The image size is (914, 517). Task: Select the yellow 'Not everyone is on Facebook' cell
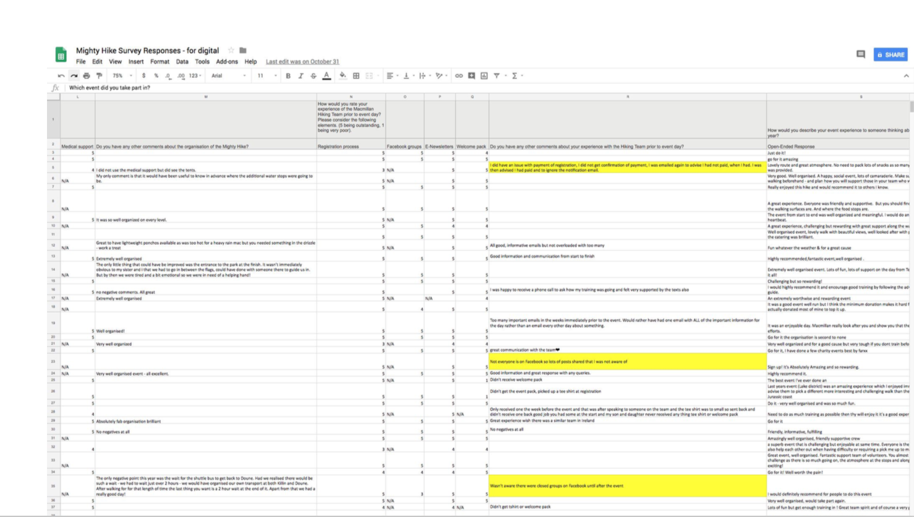pos(628,362)
